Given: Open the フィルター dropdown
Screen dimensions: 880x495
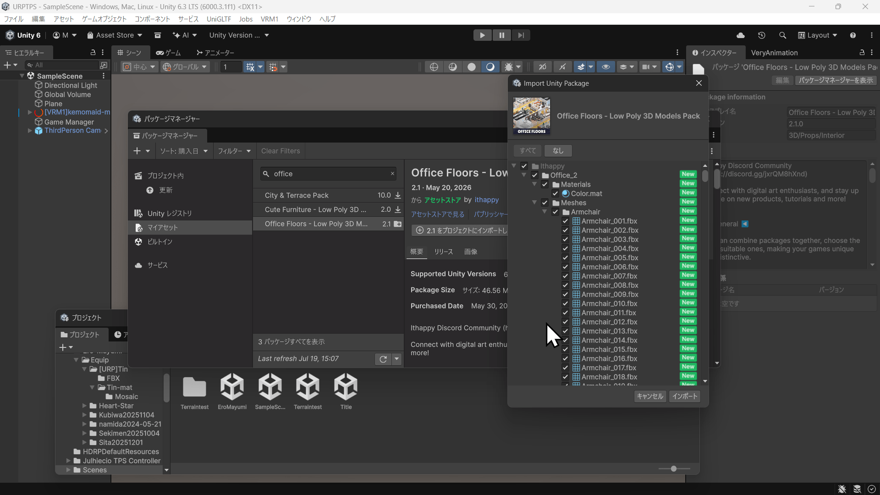Looking at the screenshot, I should 234,151.
